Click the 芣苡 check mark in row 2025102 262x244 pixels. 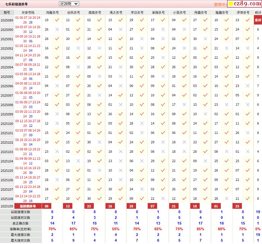point(142,142)
